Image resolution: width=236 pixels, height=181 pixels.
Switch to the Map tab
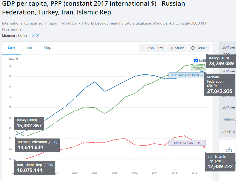click(x=47, y=47)
